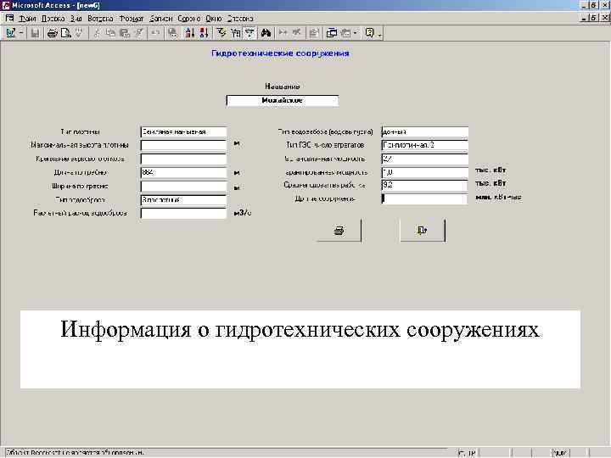Click the Информация о гидротехнических сооружениях caption
The image size is (611, 458).
click(x=300, y=329)
